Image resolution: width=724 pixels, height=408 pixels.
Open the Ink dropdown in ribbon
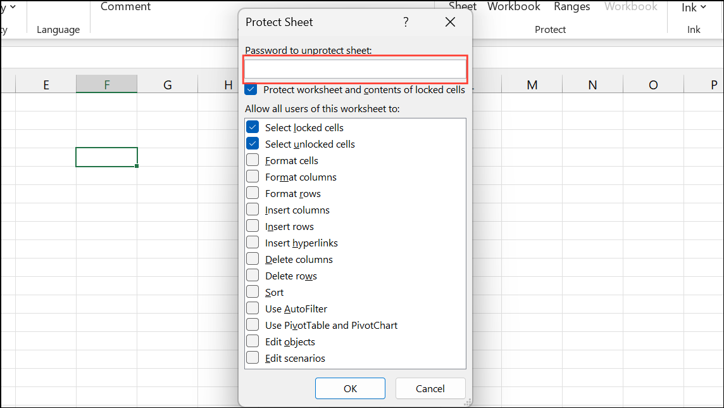[694, 8]
